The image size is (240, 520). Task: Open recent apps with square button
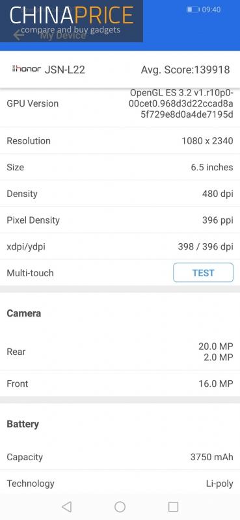click(x=173, y=506)
